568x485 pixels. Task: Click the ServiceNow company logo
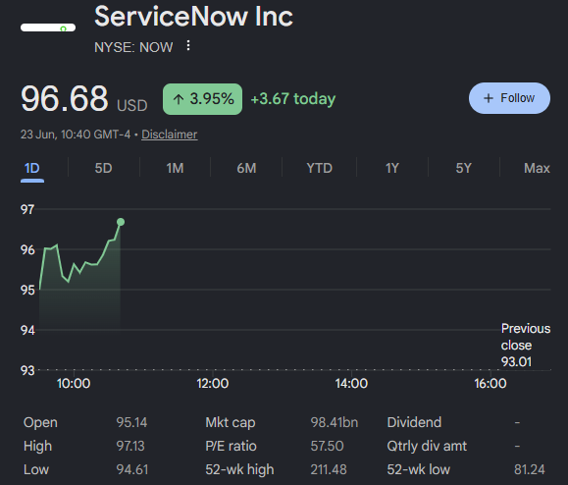(x=48, y=27)
